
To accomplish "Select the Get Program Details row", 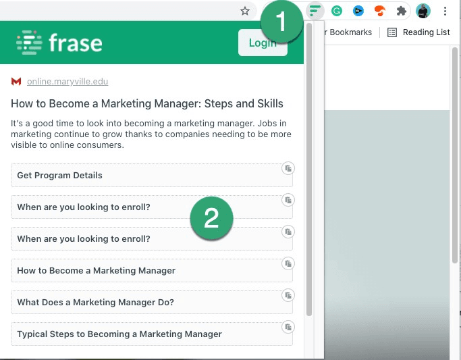I will (x=152, y=176).
